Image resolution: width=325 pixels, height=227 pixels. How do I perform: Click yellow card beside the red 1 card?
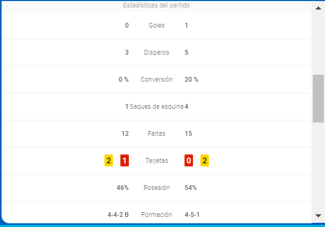(109, 161)
